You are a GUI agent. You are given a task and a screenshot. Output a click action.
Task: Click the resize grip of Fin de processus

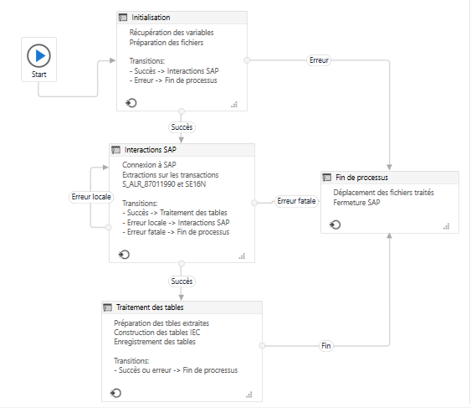point(447,226)
